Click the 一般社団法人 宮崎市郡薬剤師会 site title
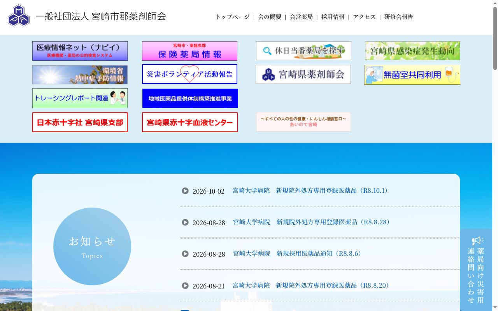 point(101,16)
